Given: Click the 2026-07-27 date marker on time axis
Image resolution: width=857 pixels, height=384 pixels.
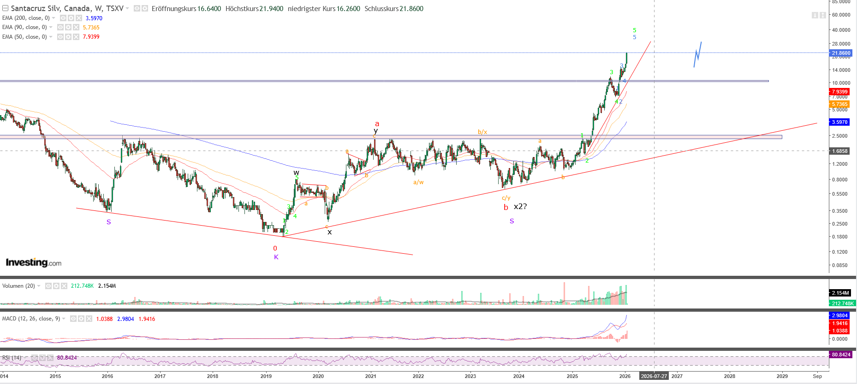Looking at the screenshot, I should point(654,376).
